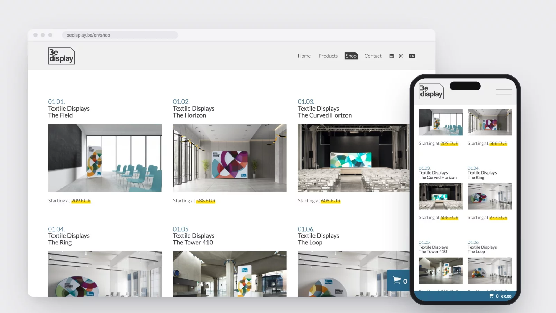Go to Home menu item
Viewport: 556px width, 313px height.
pyautogui.click(x=304, y=56)
